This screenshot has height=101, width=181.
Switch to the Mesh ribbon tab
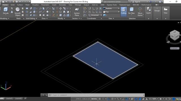(27, 5)
